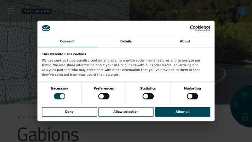The width and height of the screenshot is (252, 142).
Task: Enable the Marketing cookies switch
Action: click(192, 96)
